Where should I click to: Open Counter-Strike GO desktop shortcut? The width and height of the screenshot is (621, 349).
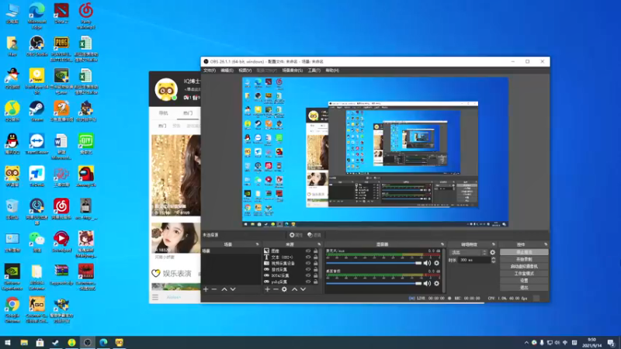tap(36, 309)
